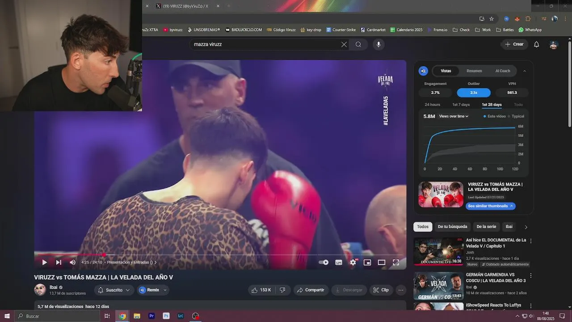572x322 pixels.
Task: Like the video with 153 K likes
Action: point(261,290)
